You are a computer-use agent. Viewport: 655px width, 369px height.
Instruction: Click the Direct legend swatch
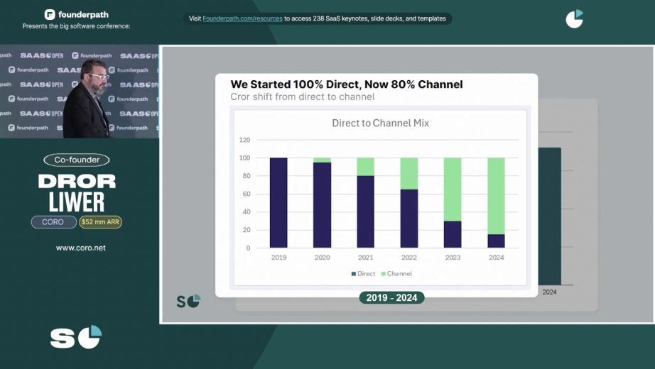[353, 274]
